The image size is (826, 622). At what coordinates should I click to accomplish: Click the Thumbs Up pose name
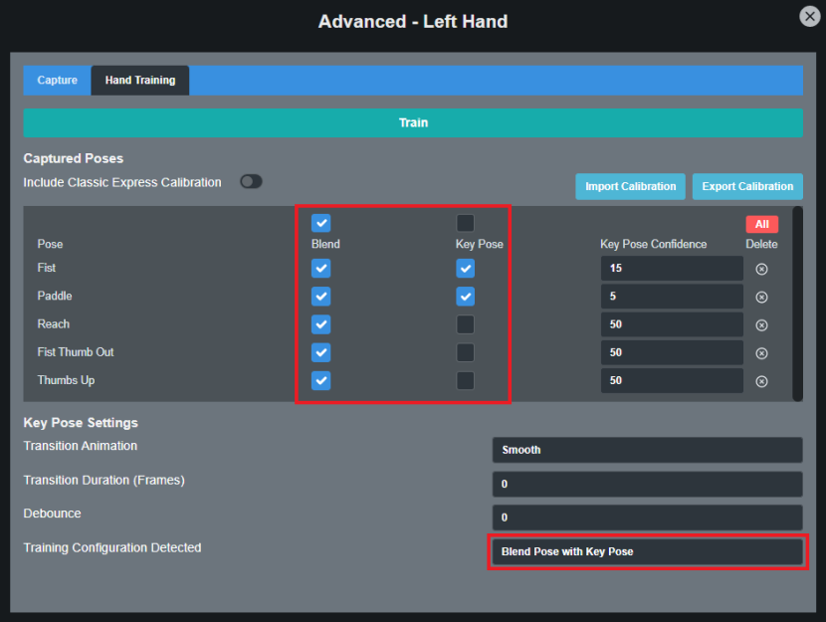[66, 380]
